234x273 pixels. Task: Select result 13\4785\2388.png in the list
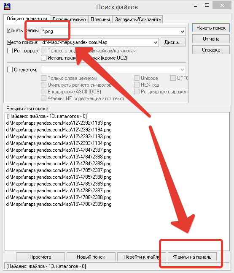click(59, 177)
